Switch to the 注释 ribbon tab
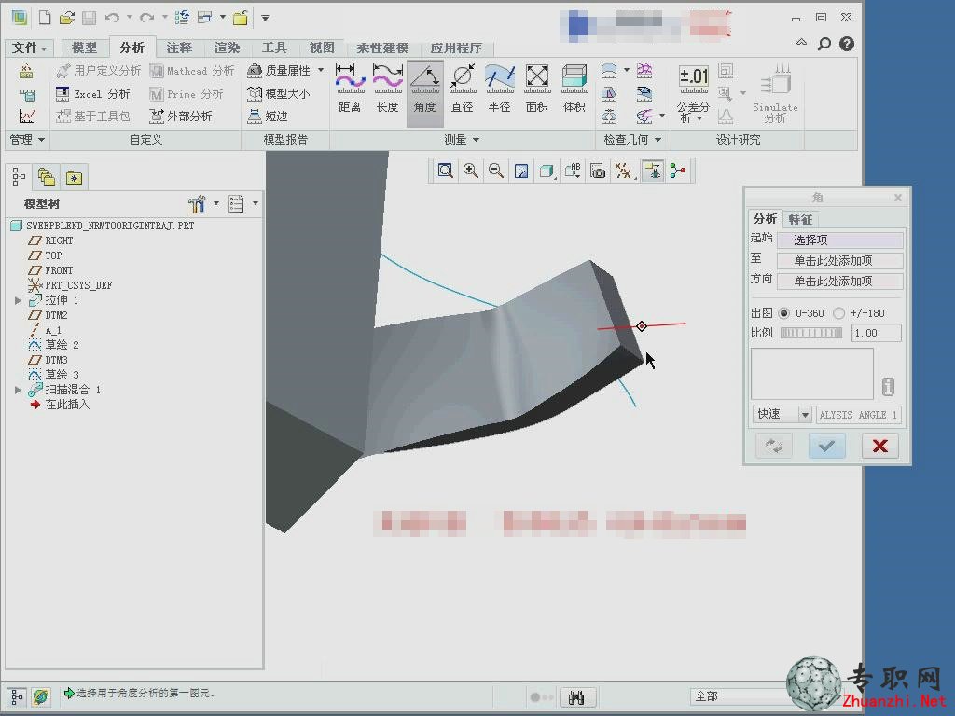Image resolution: width=955 pixels, height=716 pixels. [x=179, y=48]
